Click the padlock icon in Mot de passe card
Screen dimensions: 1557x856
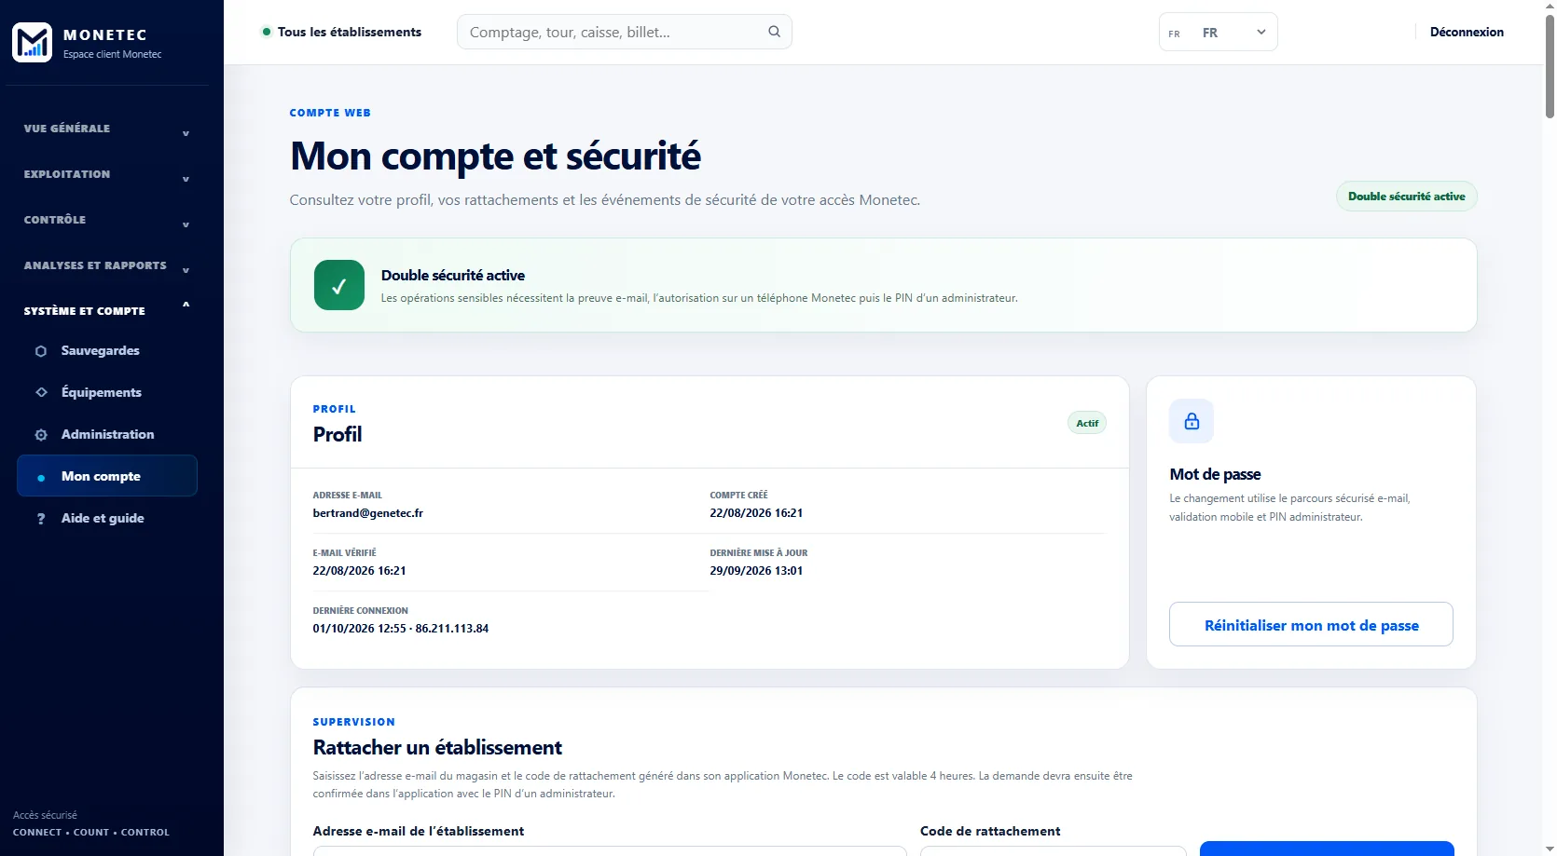[x=1192, y=421]
